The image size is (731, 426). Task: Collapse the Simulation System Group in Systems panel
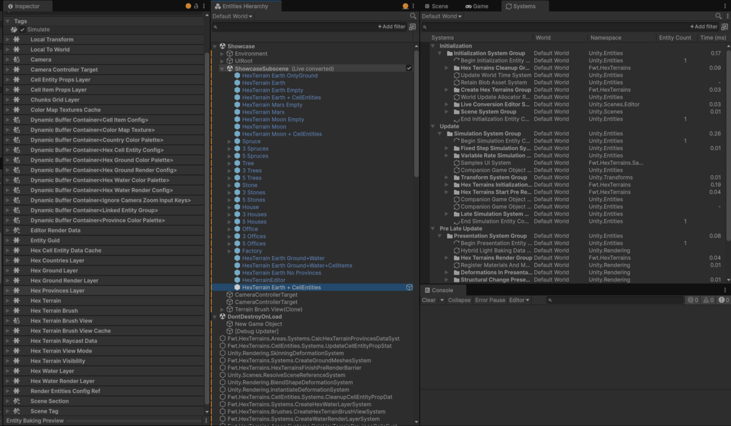[x=440, y=133]
